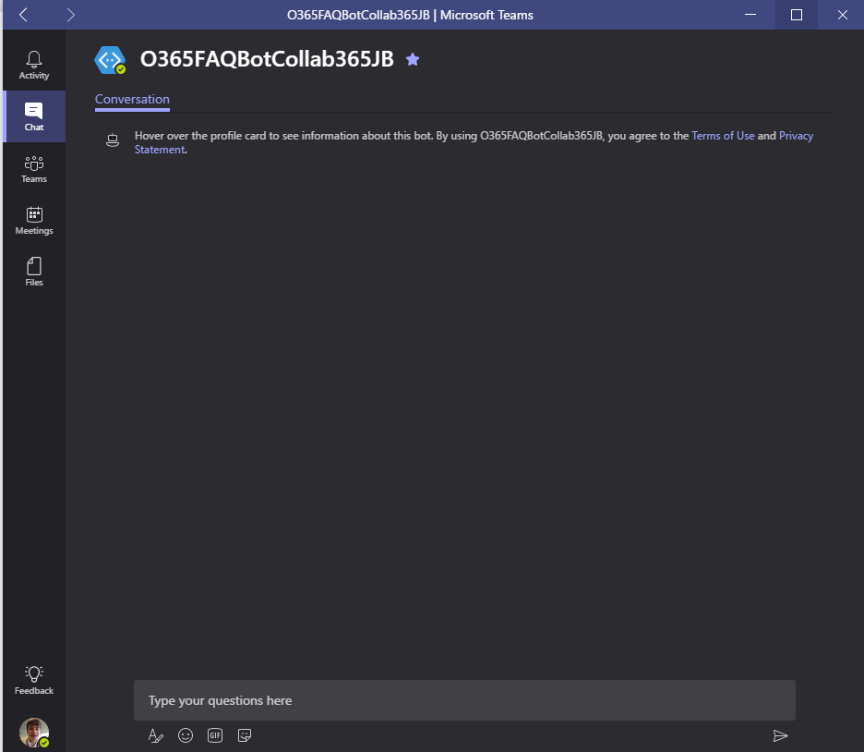Open the Chat section
This screenshot has height=752, width=864.
(x=34, y=116)
